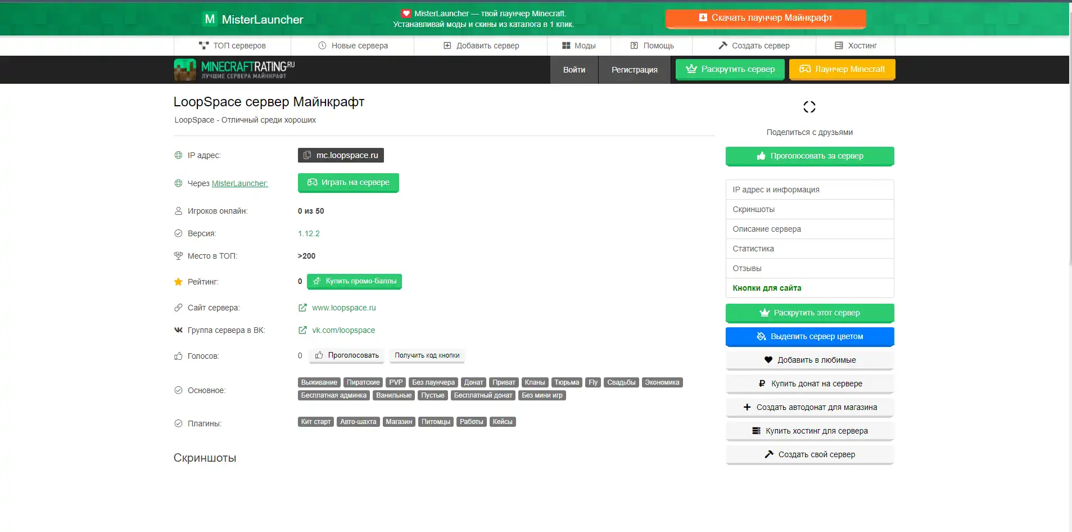Click the globe icon beside IP адрес
1072x532 pixels.
pyautogui.click(x=178, y=155)
